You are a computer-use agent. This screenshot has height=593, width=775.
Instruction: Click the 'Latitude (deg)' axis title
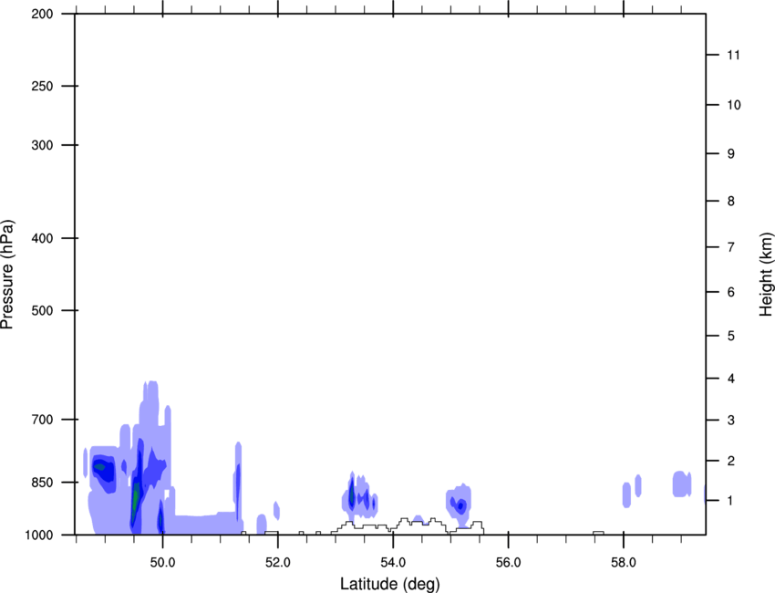point(390,584)
